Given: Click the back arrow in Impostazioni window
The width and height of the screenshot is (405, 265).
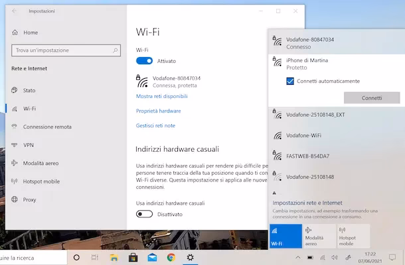Looking at the screenshot, I should tap(15, 11).
